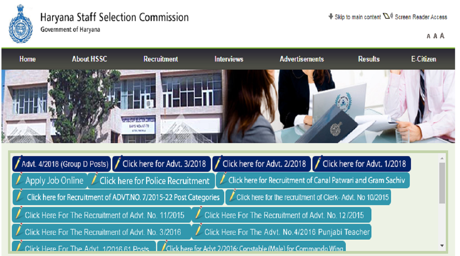Click the links panel scrollbar thumb
This screenshot has width=460, height=256.
click(x=442, y=183)
